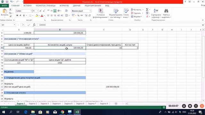205x115 pixels.
Task: Apply the percent style % icon
Action: (78, 15)
